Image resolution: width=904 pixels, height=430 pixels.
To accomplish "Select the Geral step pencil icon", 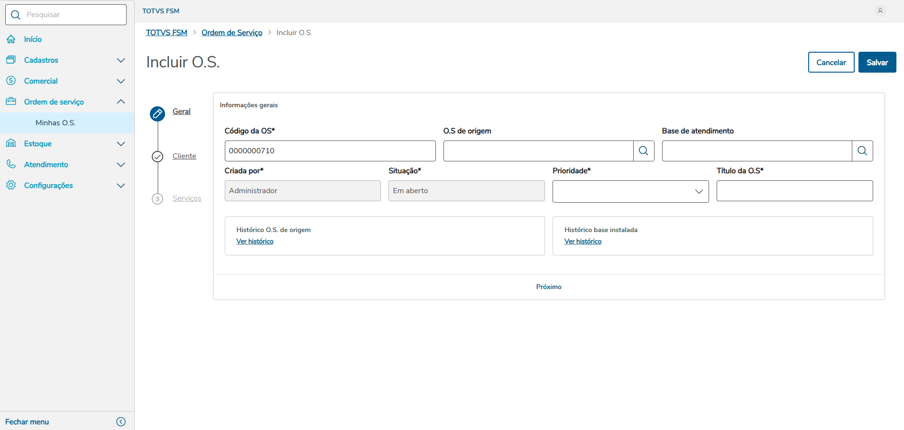I will [x=157, y=114].
